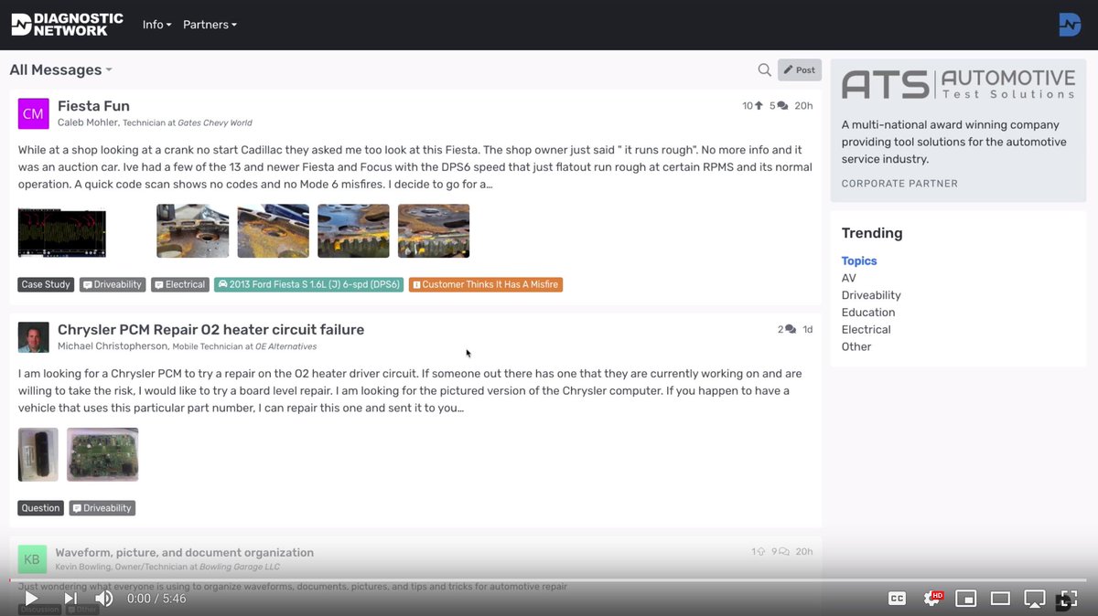Open the third rusty part photo in Fiesta Fun
The image size is (1098, 616).
coord(353,231)
